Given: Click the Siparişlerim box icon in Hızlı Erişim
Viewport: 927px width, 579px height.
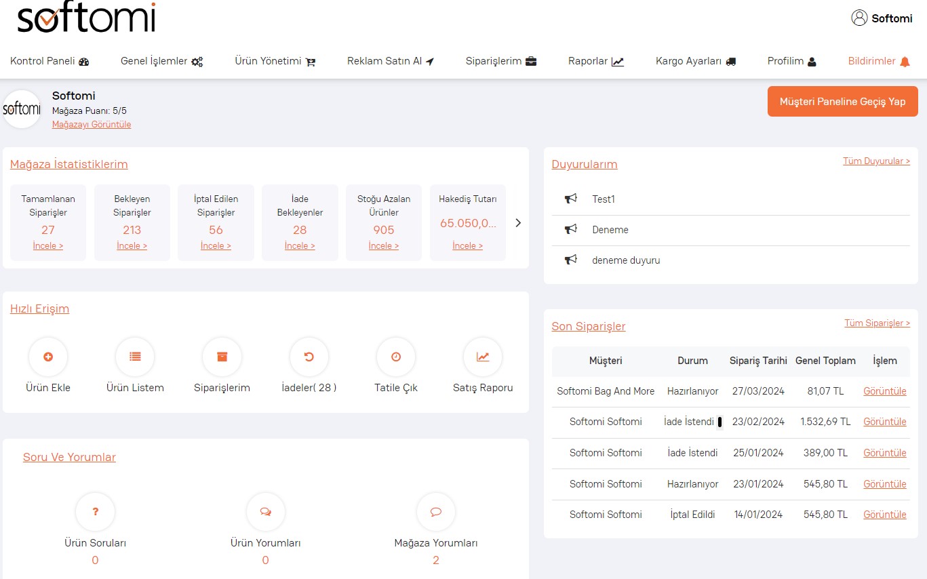Looking at the screenshot, I should (222, 357).
